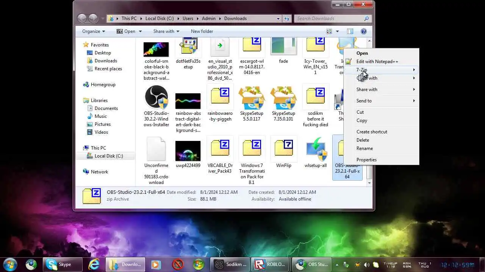Open the Share with toolbar dropdown
This screenshot has height=272, width=485.
pyautogui.click(x=166, y=31)
